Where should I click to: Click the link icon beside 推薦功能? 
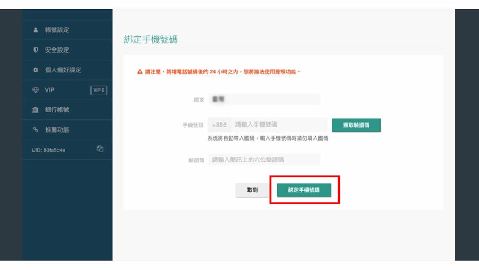click(36, 130)
